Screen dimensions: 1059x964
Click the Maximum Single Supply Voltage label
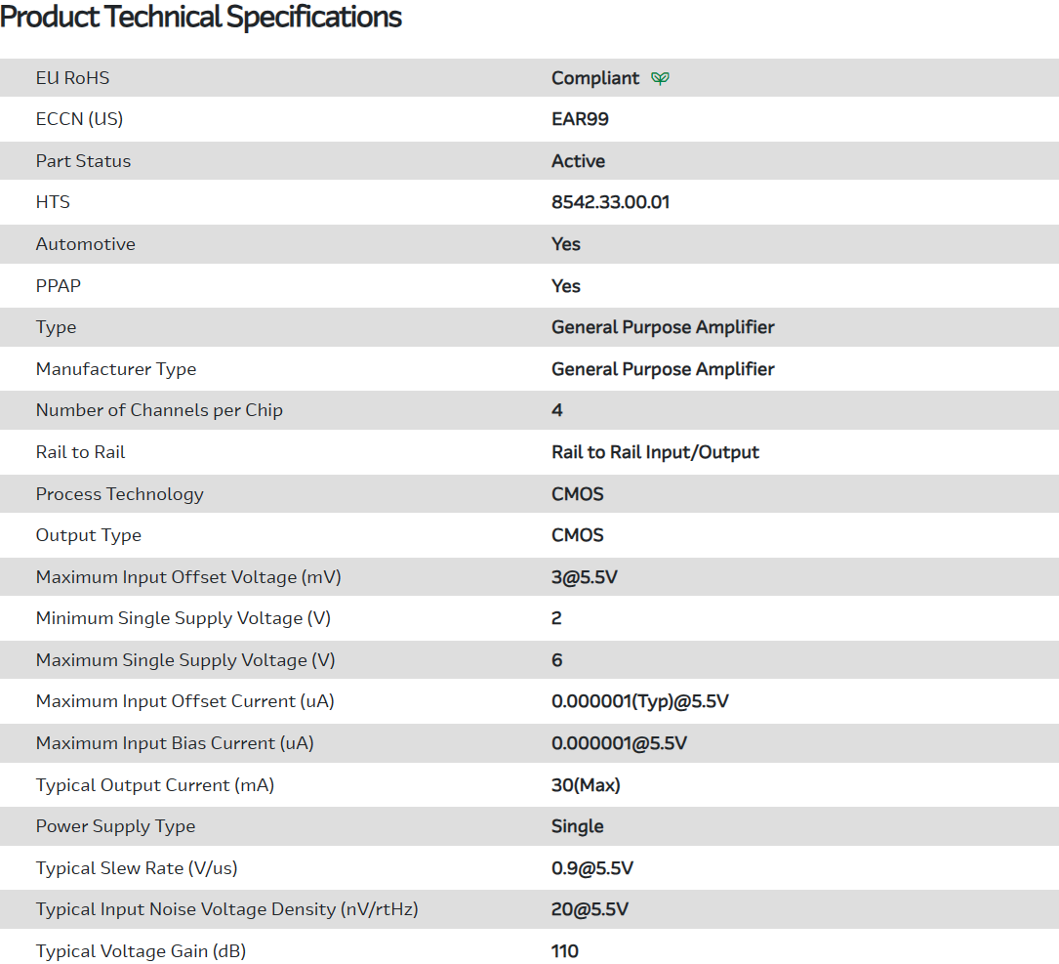pos(185,660)
